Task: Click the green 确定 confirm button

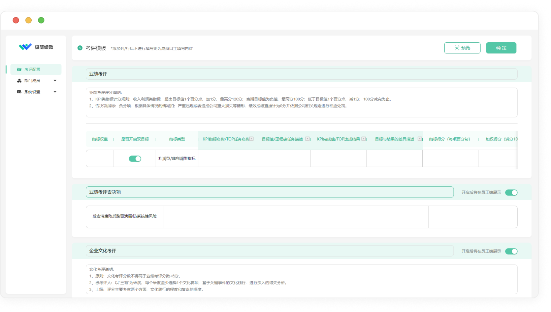Action: coord(501,48)
